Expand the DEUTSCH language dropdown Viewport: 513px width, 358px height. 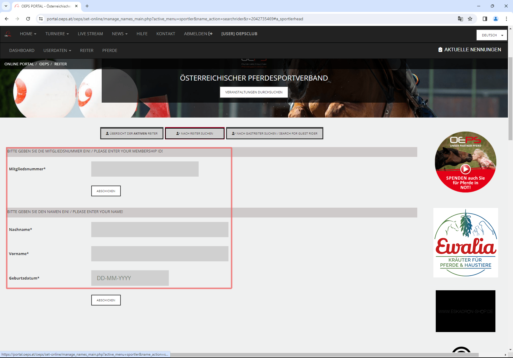coord(492,35)
